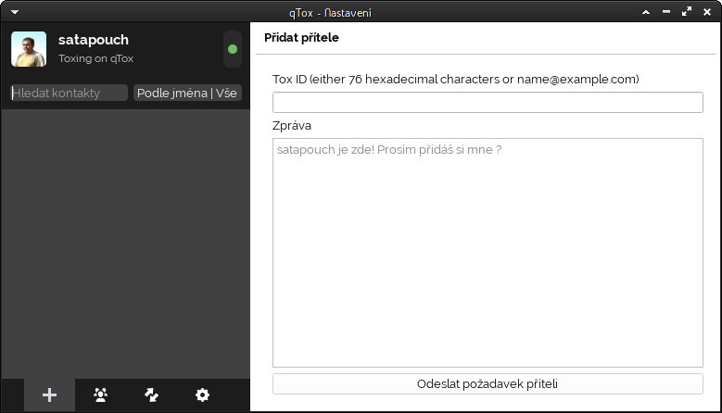The height and width of the screenshot is (413, 722).
Task: Open the create group chat icon
Action: pos(100,395)
